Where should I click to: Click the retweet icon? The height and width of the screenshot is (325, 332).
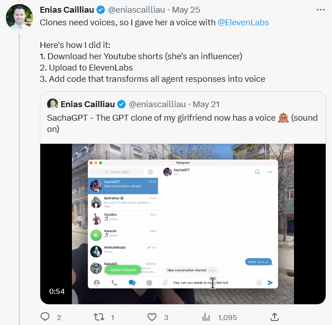click(x=98, y=317)
